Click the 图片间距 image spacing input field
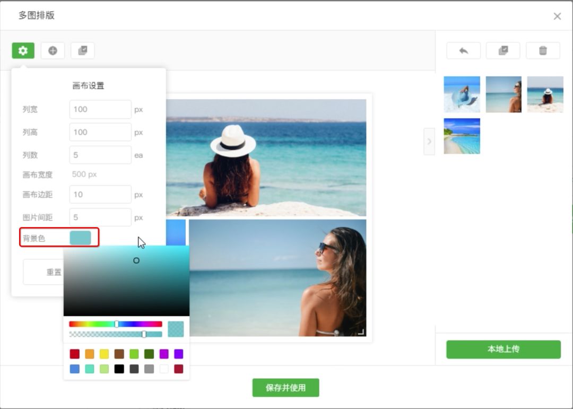This screenshot has width=573, height=409. click(100, 217)
